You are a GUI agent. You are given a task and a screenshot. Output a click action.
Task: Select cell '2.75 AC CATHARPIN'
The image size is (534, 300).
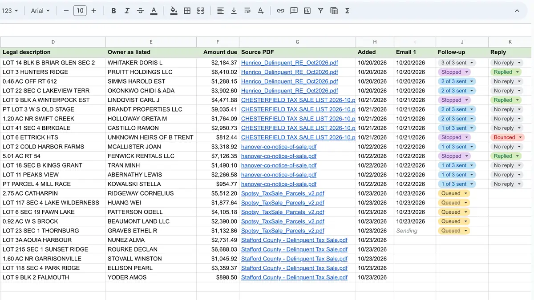pos(53,193)
